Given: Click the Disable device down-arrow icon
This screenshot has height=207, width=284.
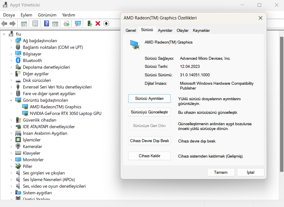Looking at the screenshot, I should (x=106, y=24).
